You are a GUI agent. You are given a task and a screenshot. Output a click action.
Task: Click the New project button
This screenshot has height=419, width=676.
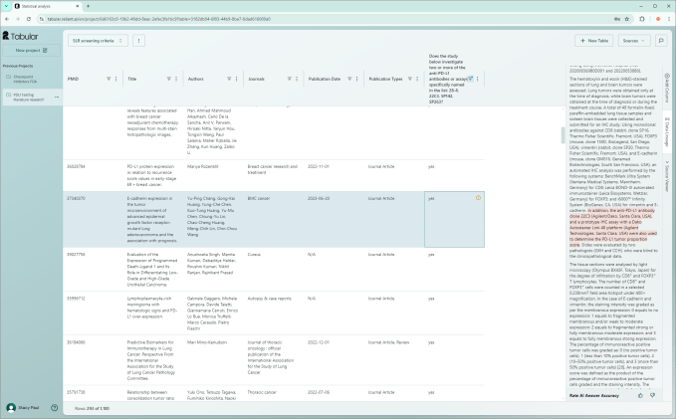click(x=30, y=49)
